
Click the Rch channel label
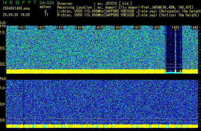(3, 79)
